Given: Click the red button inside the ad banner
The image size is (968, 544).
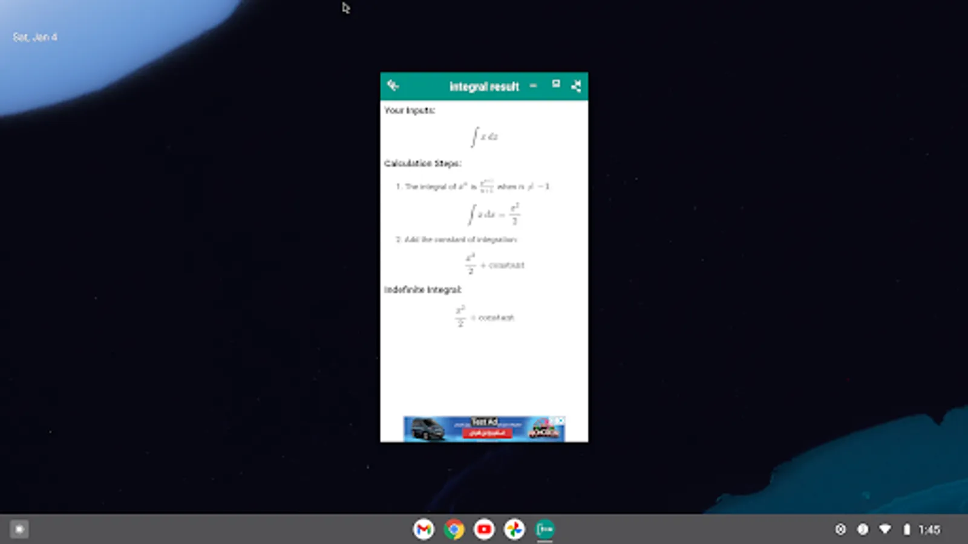Looking at the screenshot, I should [x=486, y=433].
